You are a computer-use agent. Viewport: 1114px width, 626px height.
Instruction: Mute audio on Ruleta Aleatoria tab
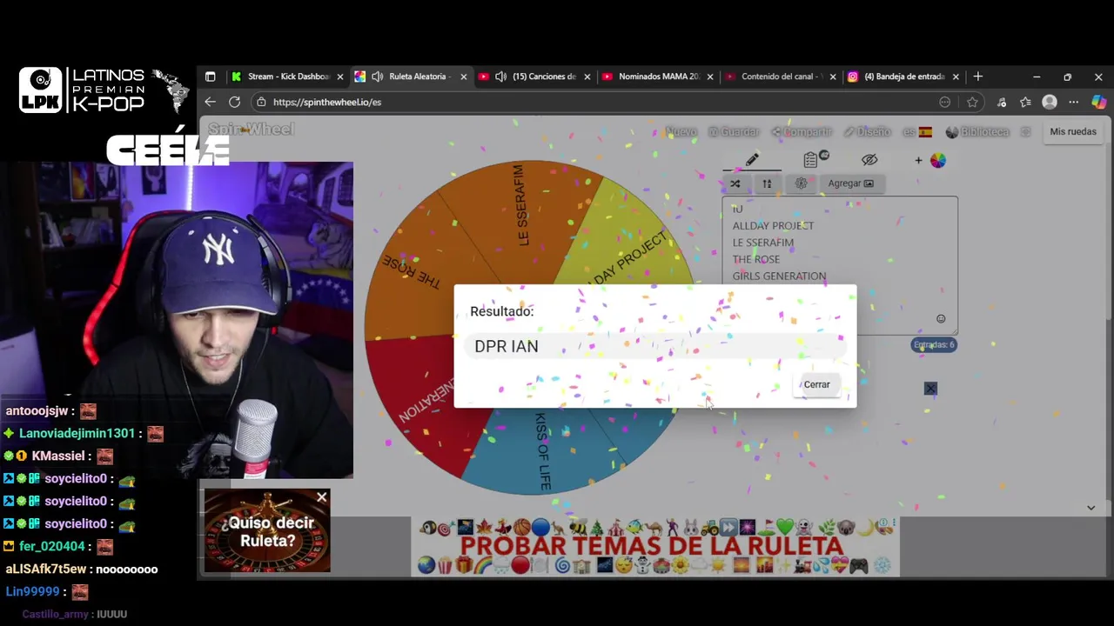click(378, 77)
